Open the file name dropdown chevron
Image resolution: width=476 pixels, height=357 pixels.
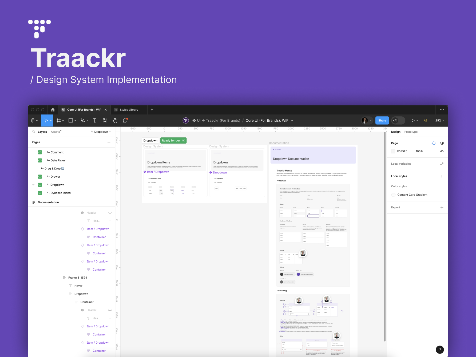click(x=292, y=121)
